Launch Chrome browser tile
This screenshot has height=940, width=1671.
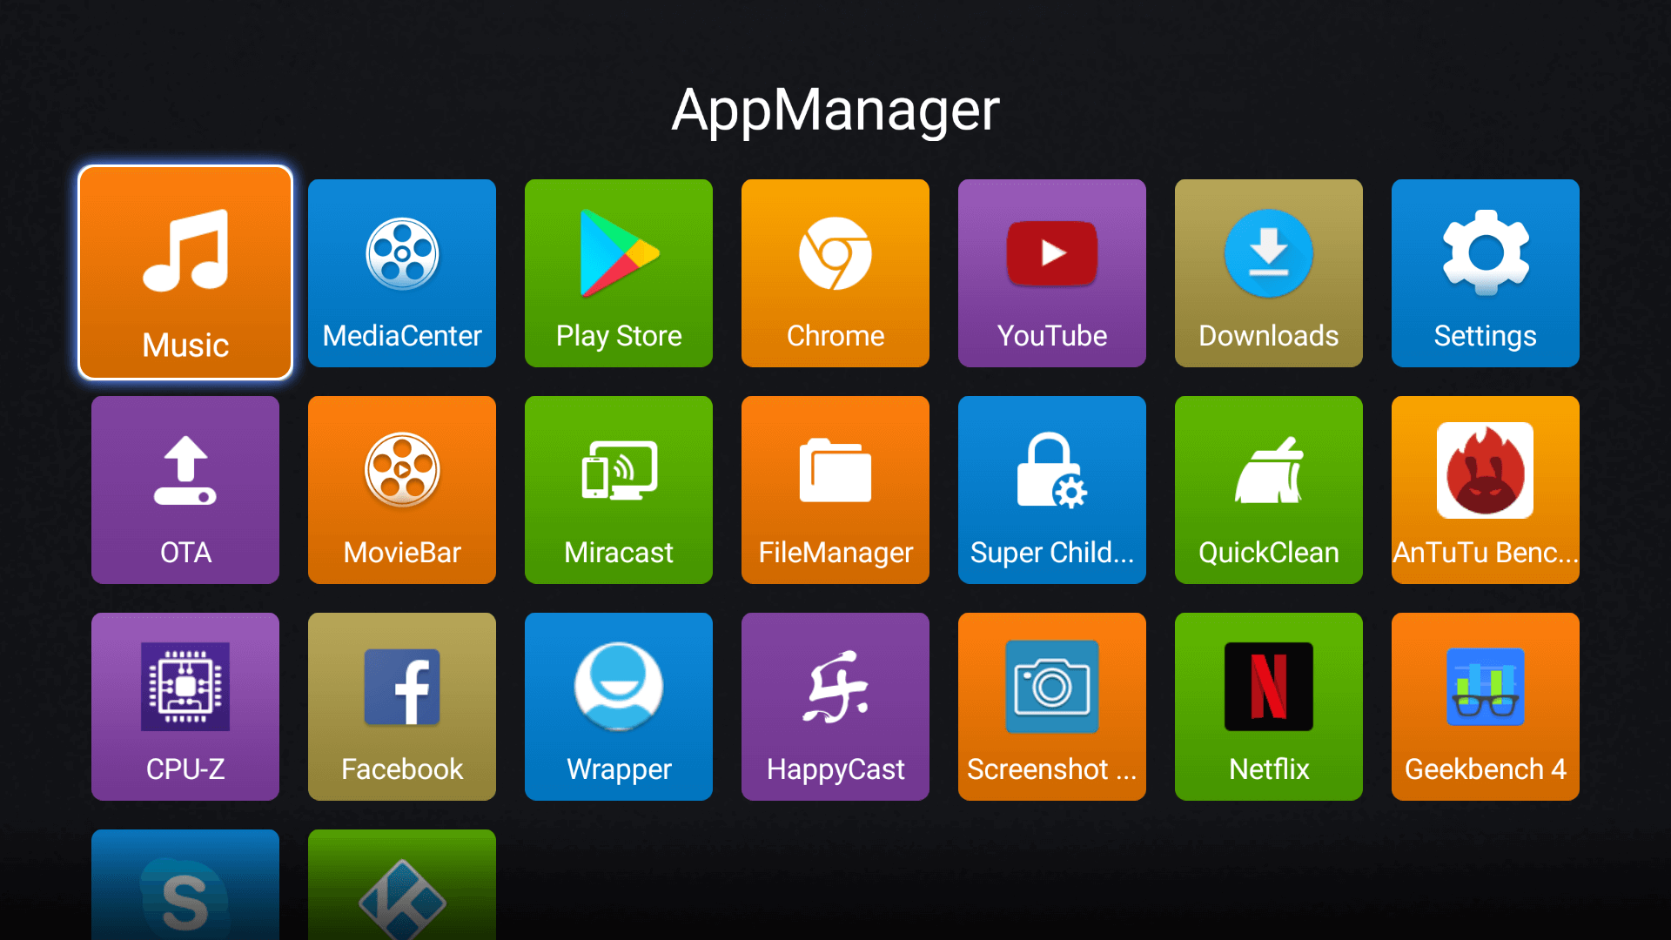point(835,272)
